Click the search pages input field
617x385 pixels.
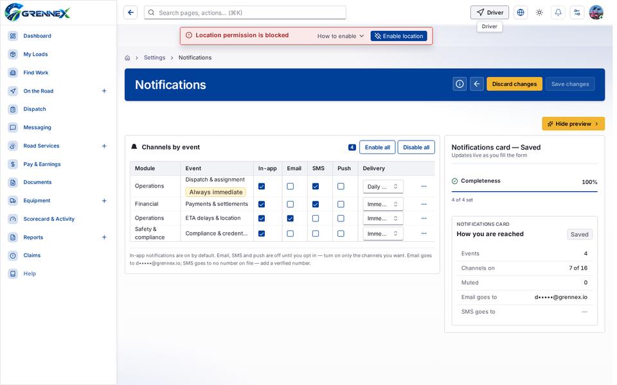pyautogui.click(x=245, y=13)
